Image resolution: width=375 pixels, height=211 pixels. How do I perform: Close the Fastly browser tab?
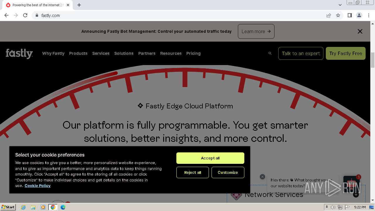pyautogui.click(x=68, y=5)
